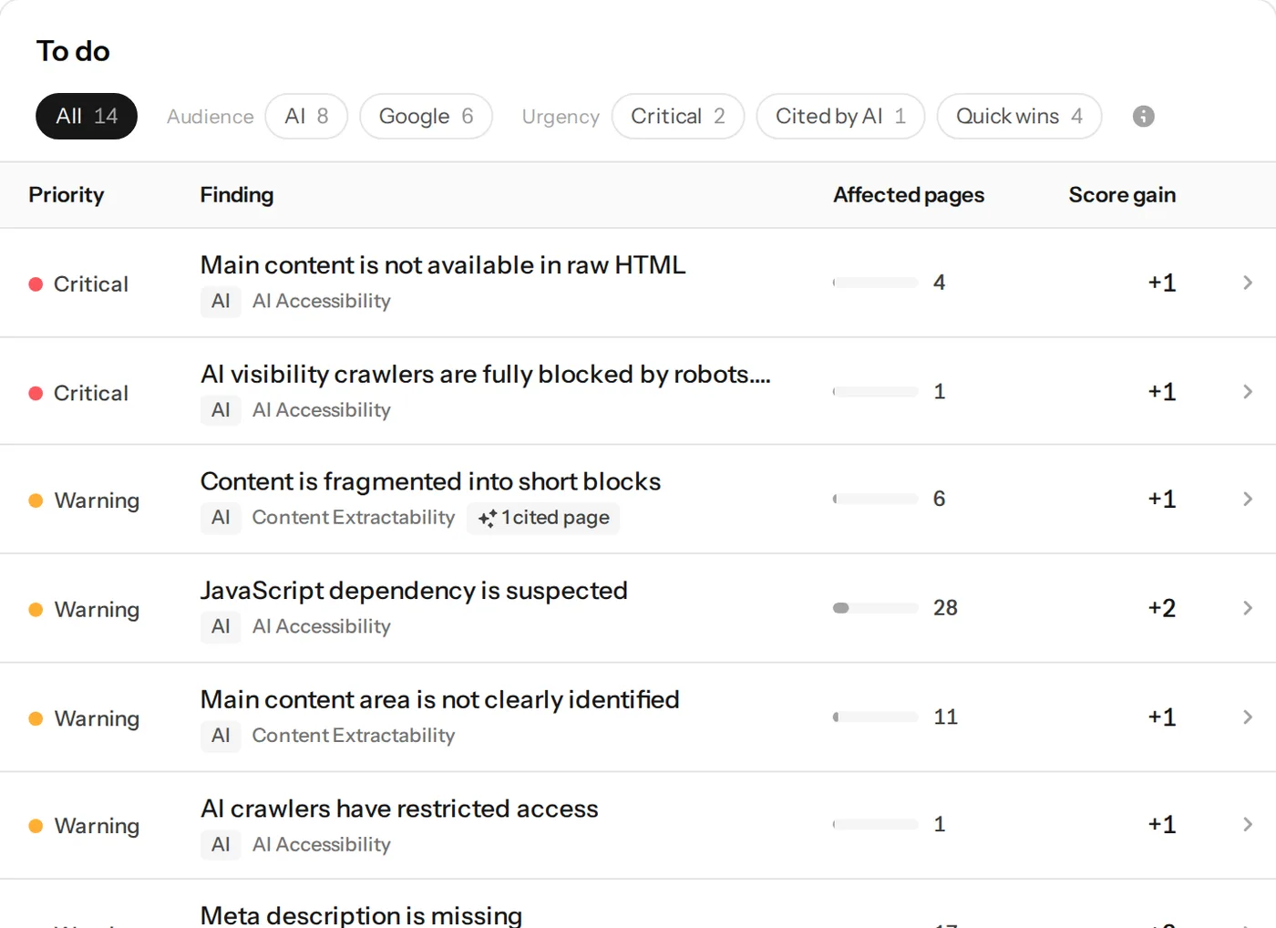Click the 'To do' heading
The image size is (1276, 928).
[73, 51]
